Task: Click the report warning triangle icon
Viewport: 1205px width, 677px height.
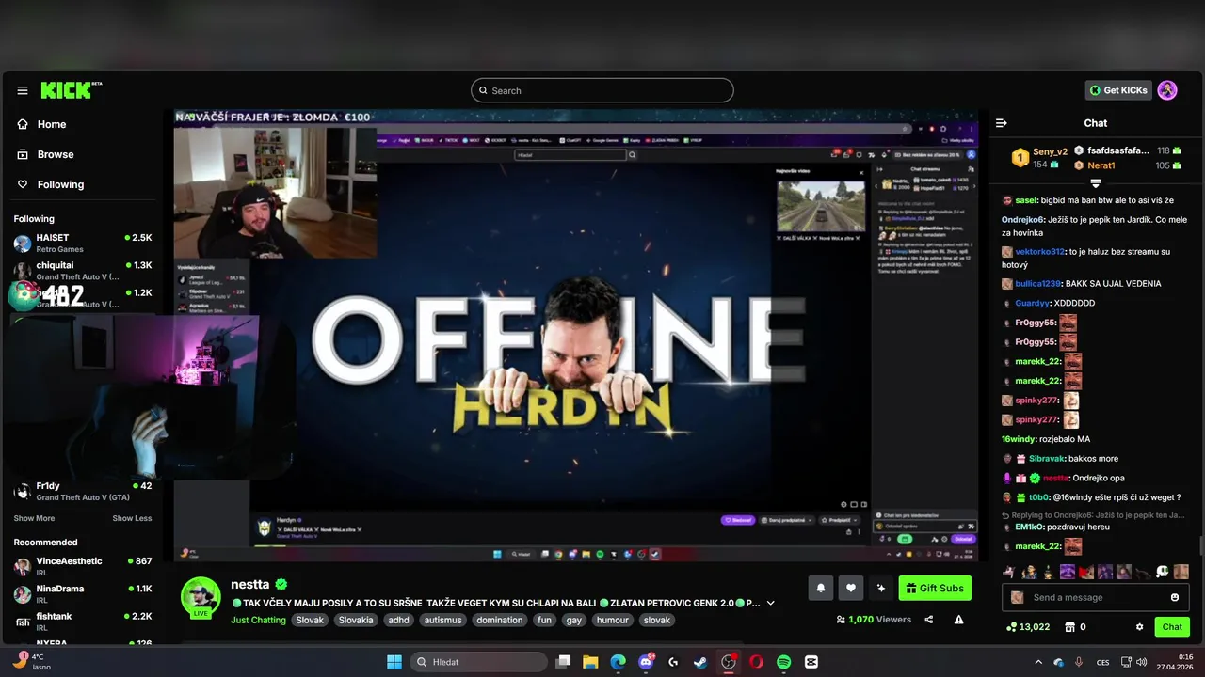Action: [x=959, y=620]
